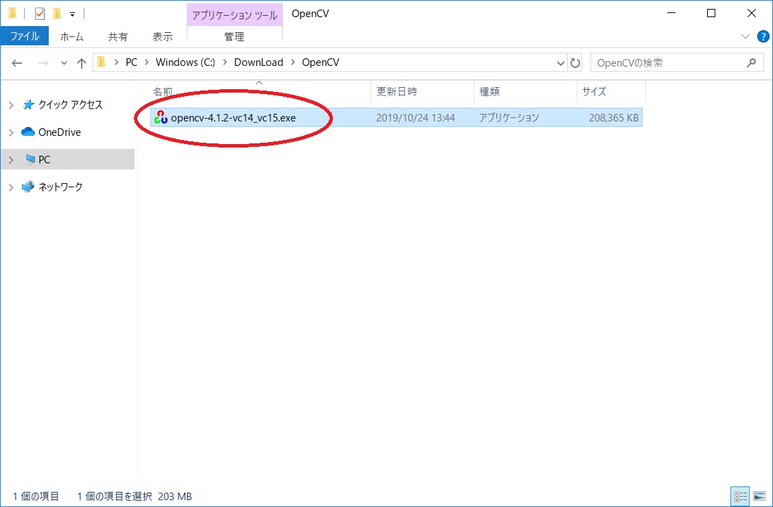The image size is (773, 507).
Task: Switch to large thumbnail view
Action: (759, 496)
